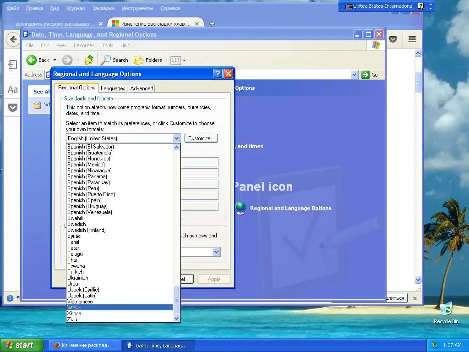Screen dimensions: 469x352
Task: Switch to the Languages tab
Action: tap(113, 88)
